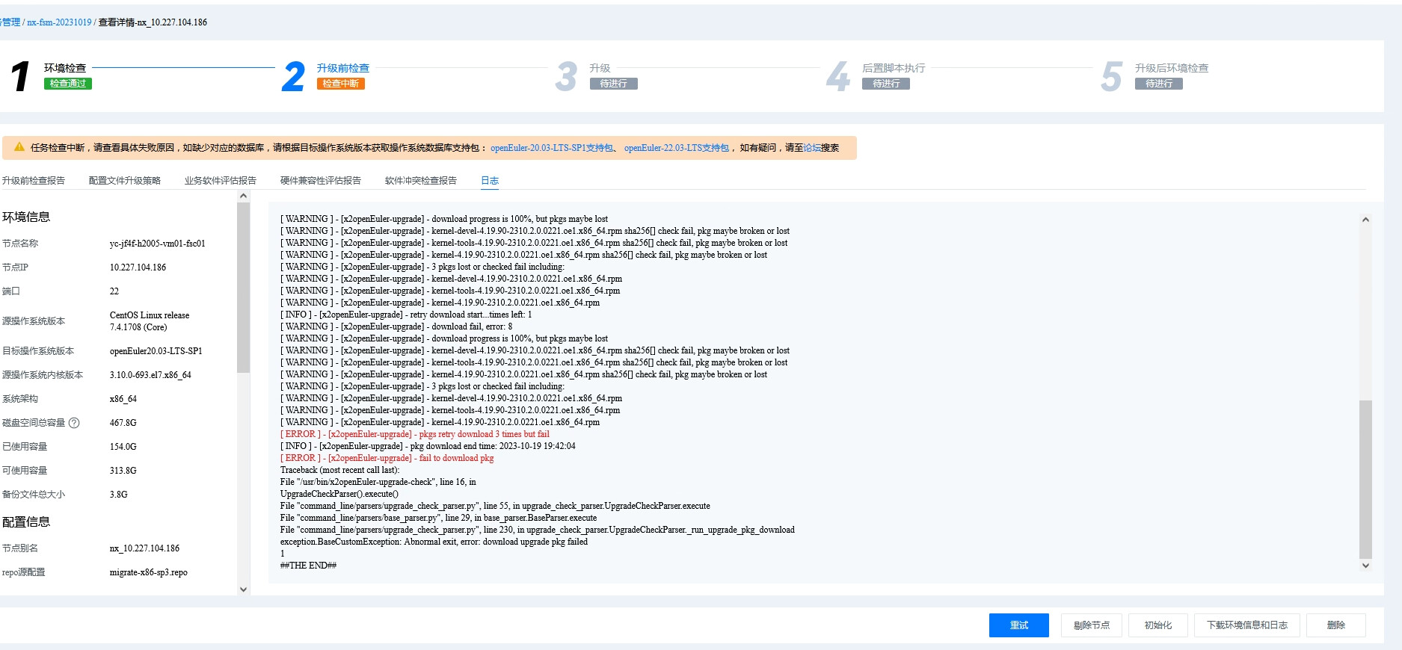Viewport: 1402px width, 650px height.
Task: Click the log panel scroll-down arrow
Action: pyautogui.click(x=1365, y=566)
